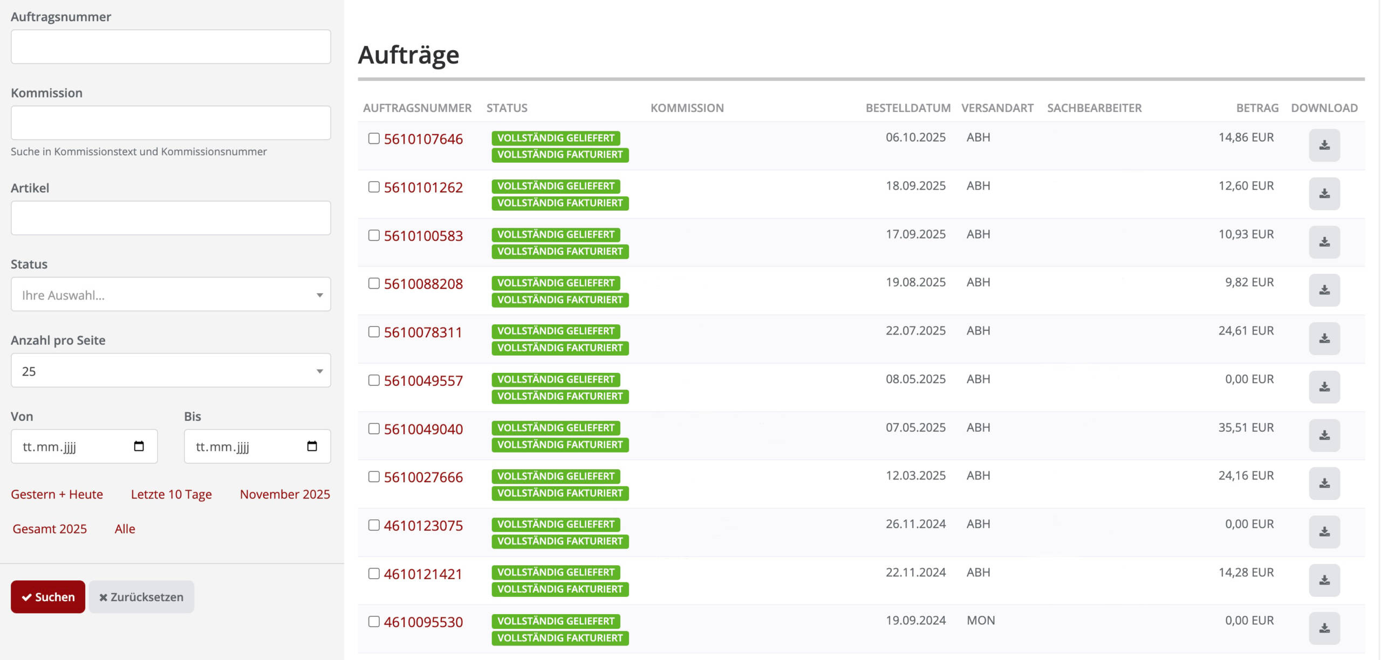Screen dimensions: 1381x660
Task: Download order 5610100583 documents
Action: point(1324,242)
